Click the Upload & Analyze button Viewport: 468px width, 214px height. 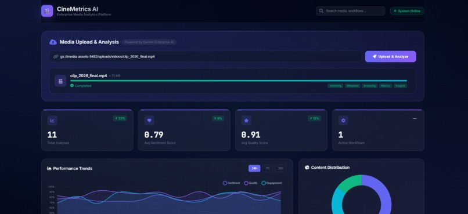390,56
